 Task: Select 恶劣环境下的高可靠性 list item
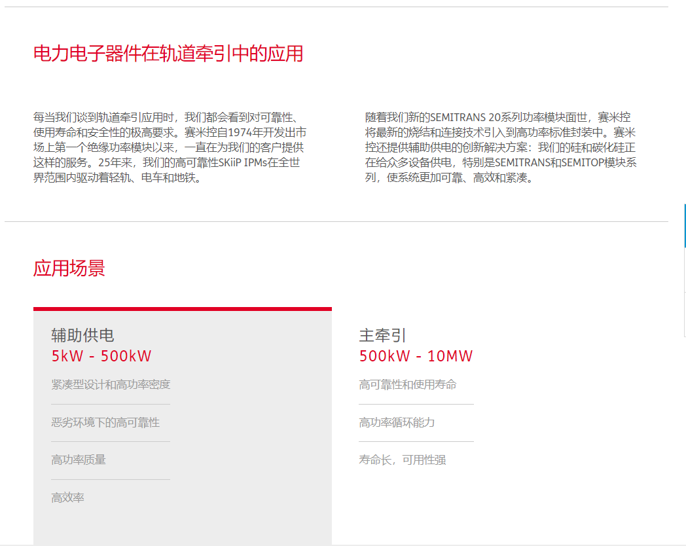pyautogui.click(x=105, y=422)
